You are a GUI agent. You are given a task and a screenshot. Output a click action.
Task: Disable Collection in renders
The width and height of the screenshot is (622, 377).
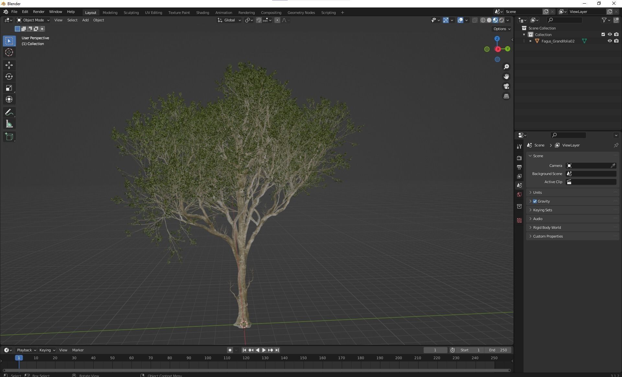[616, 34]
